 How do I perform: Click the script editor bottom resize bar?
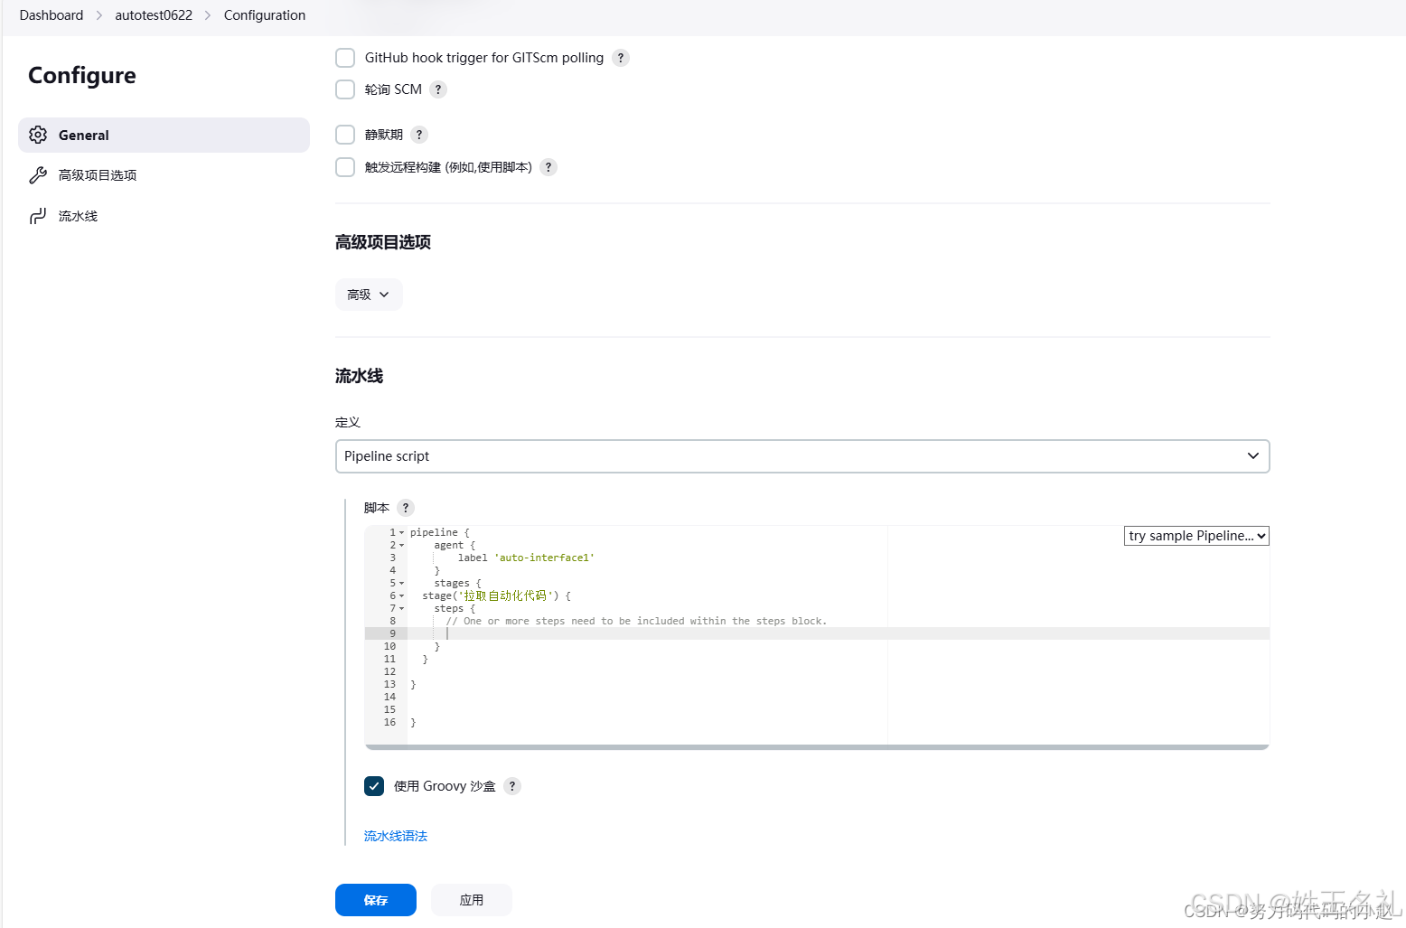(817, 747)
